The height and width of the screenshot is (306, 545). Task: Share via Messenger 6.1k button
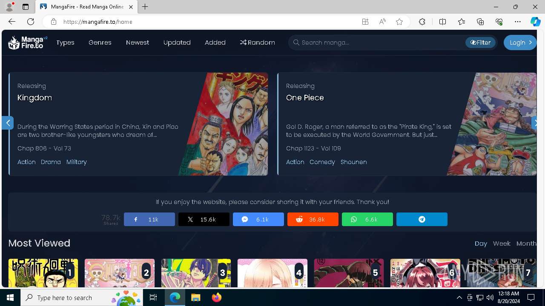(258, 219)
